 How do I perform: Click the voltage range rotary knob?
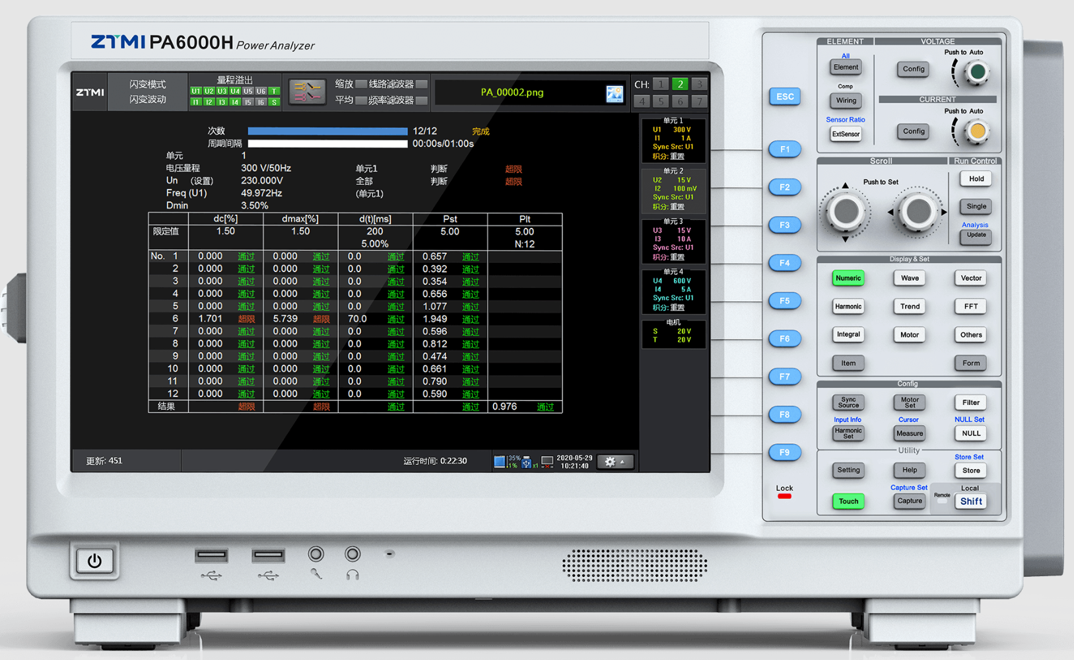click(977, 71)
